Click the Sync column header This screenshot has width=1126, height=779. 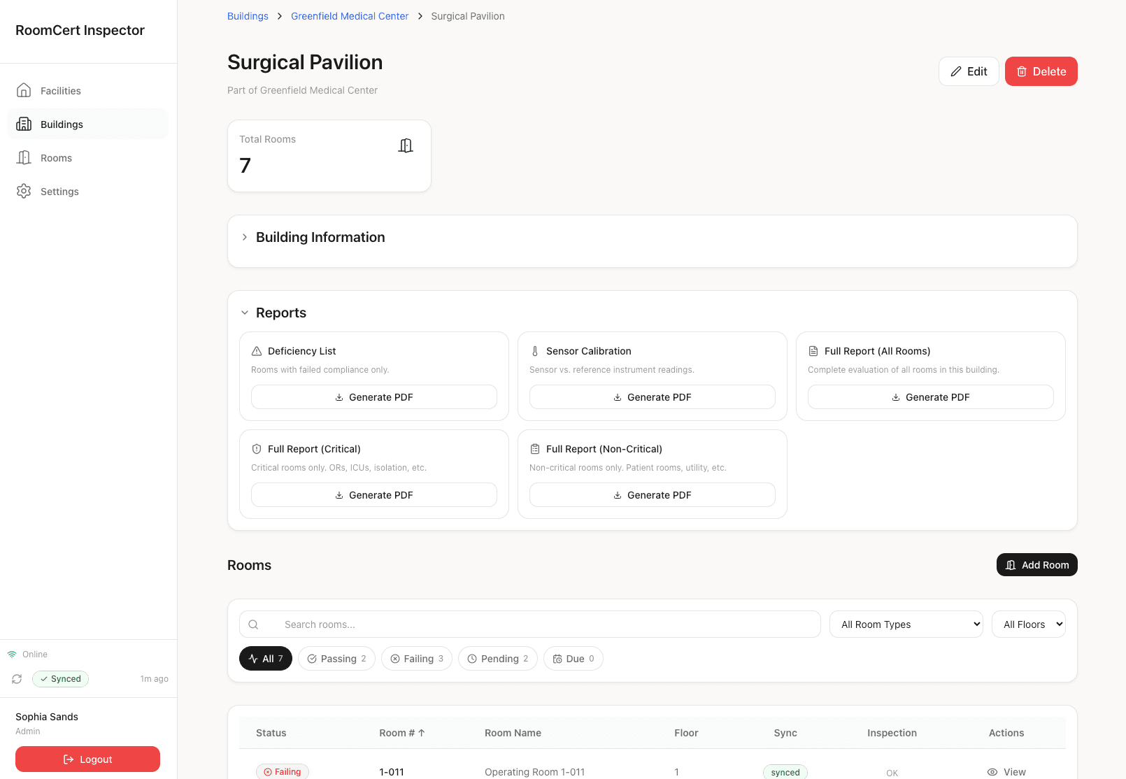click(785, 733)
